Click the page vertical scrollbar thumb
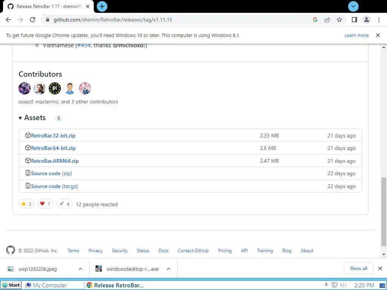387x290 pixels. [x=384, y=211]
